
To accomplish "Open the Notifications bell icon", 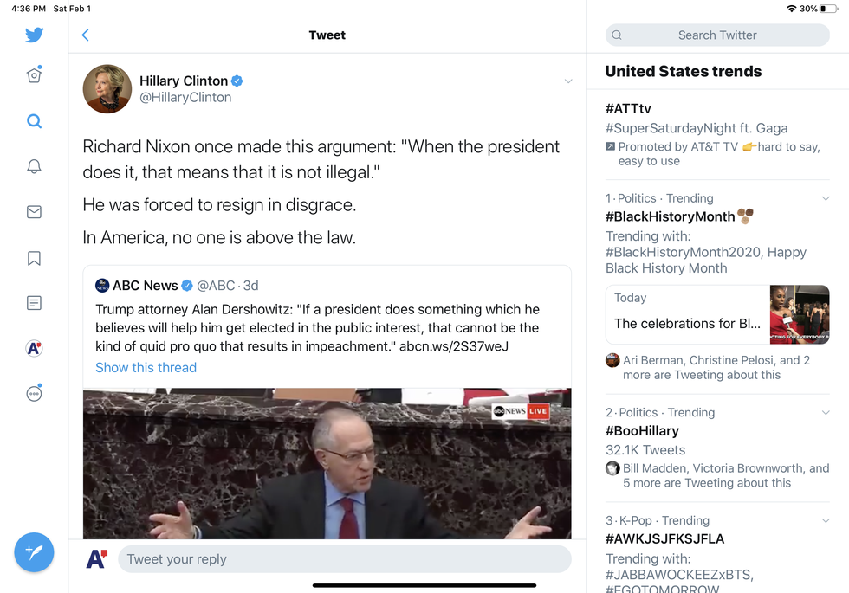I will pyautogui.click(x=34, y=167).
